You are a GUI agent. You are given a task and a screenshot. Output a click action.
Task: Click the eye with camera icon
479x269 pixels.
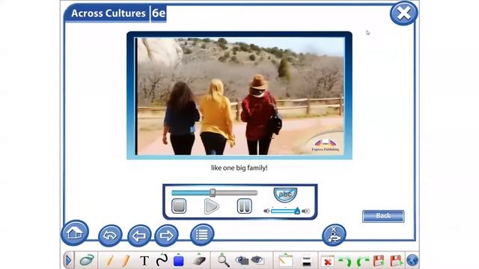point(242,261)
